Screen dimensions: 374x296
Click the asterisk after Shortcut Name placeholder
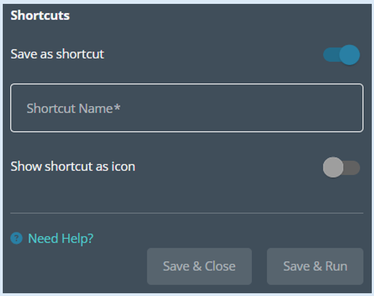click(117, 107)
